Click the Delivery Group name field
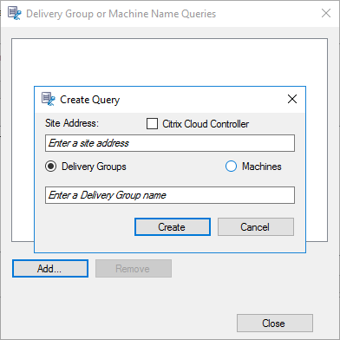Viewport: 340px width, 340px height. 170,195
